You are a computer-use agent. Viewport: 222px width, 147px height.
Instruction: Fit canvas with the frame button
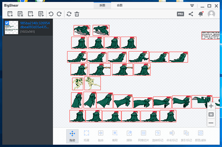point(211,114)
